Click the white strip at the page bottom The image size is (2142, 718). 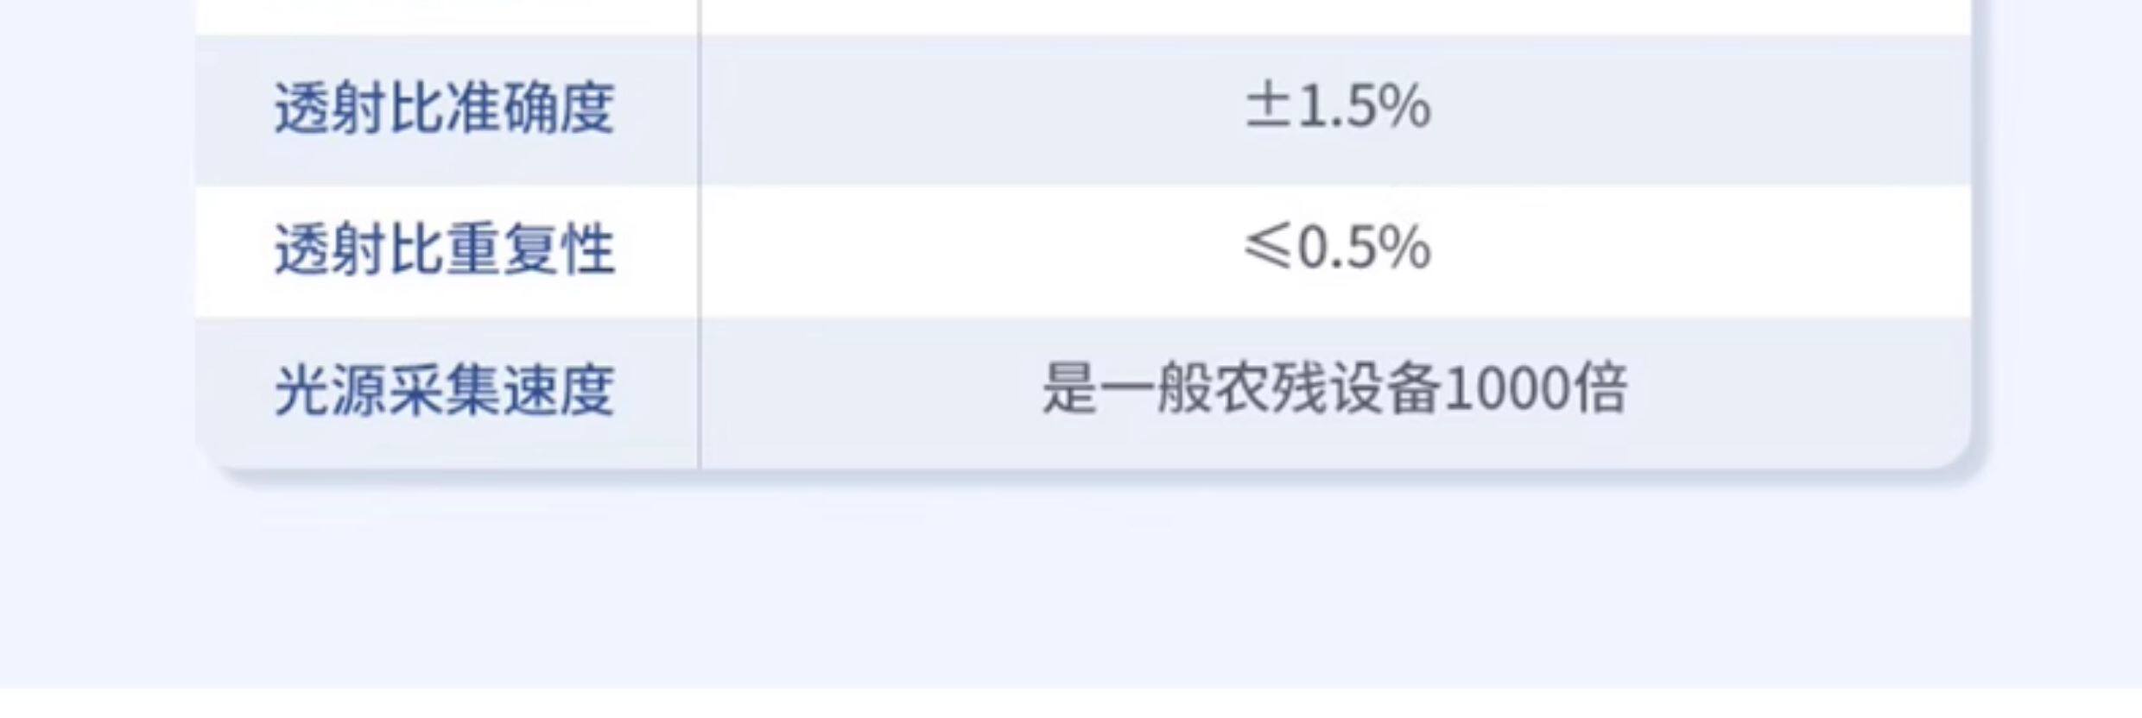coord(1071,703)
